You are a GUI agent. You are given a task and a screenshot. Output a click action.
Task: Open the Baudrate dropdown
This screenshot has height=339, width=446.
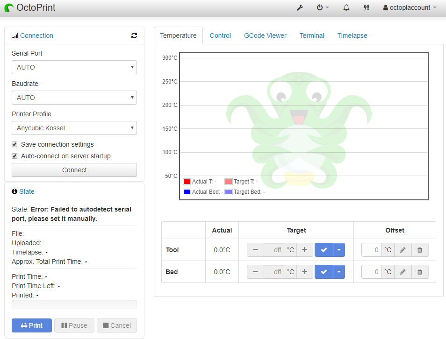click(74, 98)
